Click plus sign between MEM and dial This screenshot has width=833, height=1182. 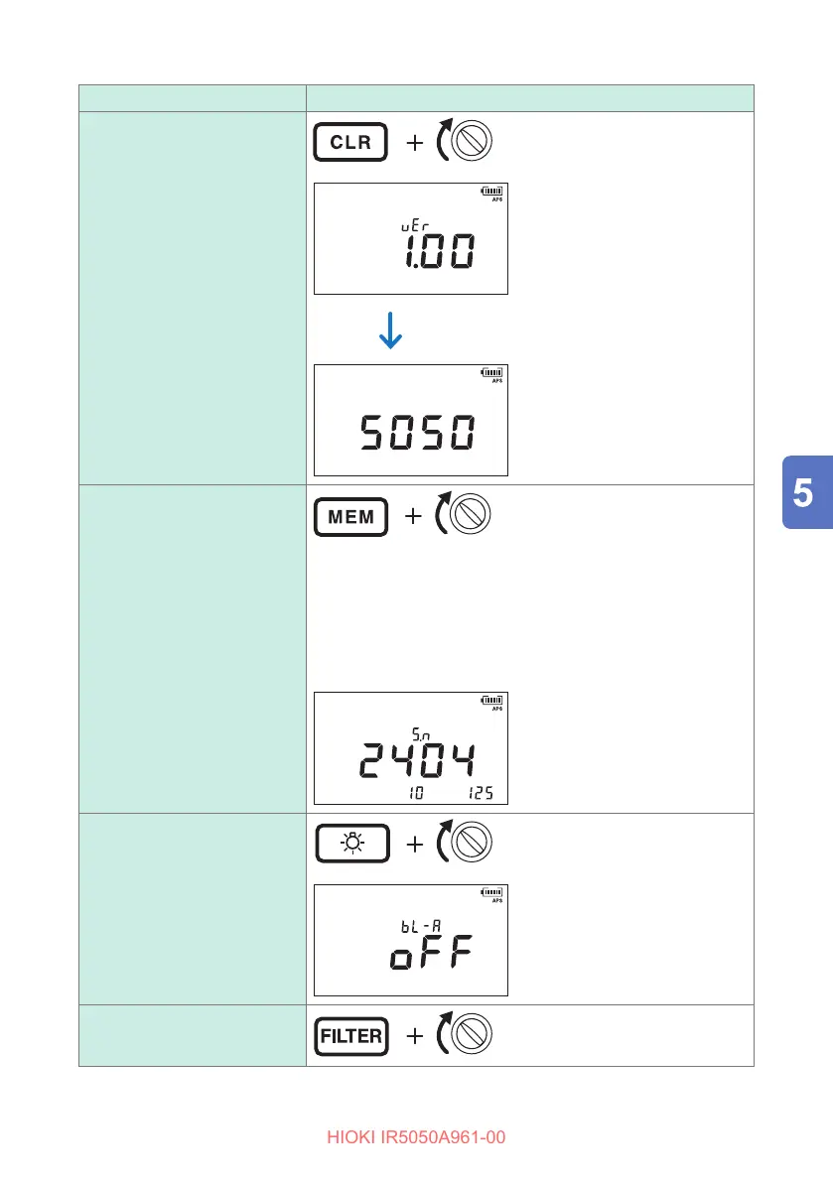(414, 516)
